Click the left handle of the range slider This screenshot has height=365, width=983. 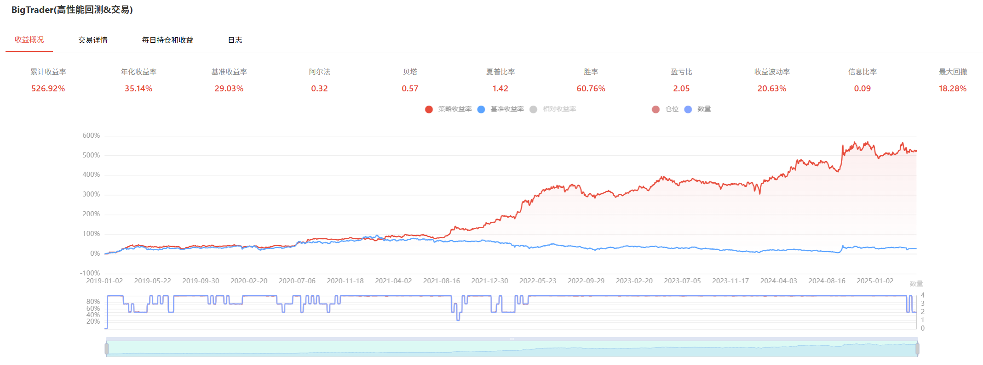coord(107,349)
